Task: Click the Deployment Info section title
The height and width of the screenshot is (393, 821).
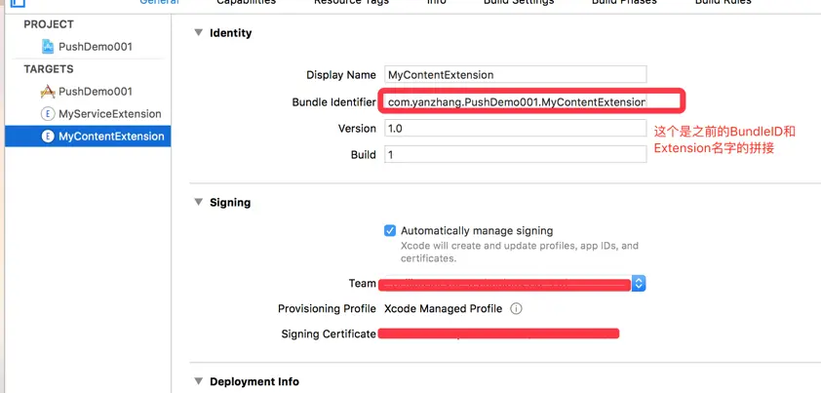Action: (x=254, y=381)
